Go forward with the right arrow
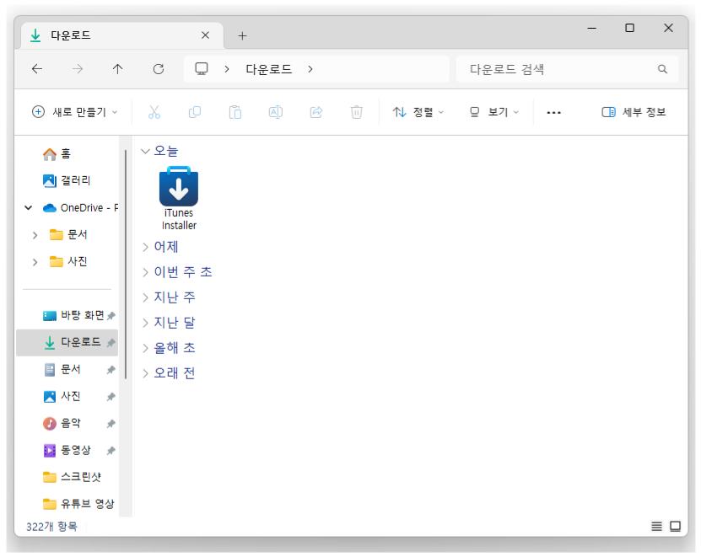Screen dimensions: 701x557 [x=78, y=69]
